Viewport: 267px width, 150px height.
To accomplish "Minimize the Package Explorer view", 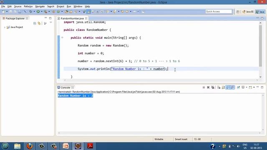I will click(45, 18).
